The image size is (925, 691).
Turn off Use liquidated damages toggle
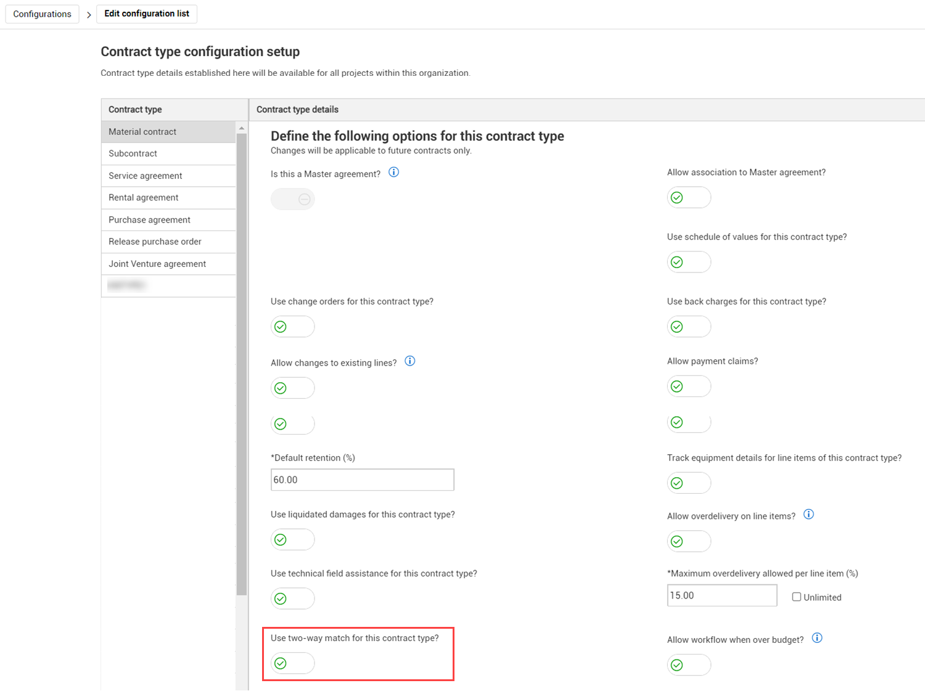coord(293,539)
